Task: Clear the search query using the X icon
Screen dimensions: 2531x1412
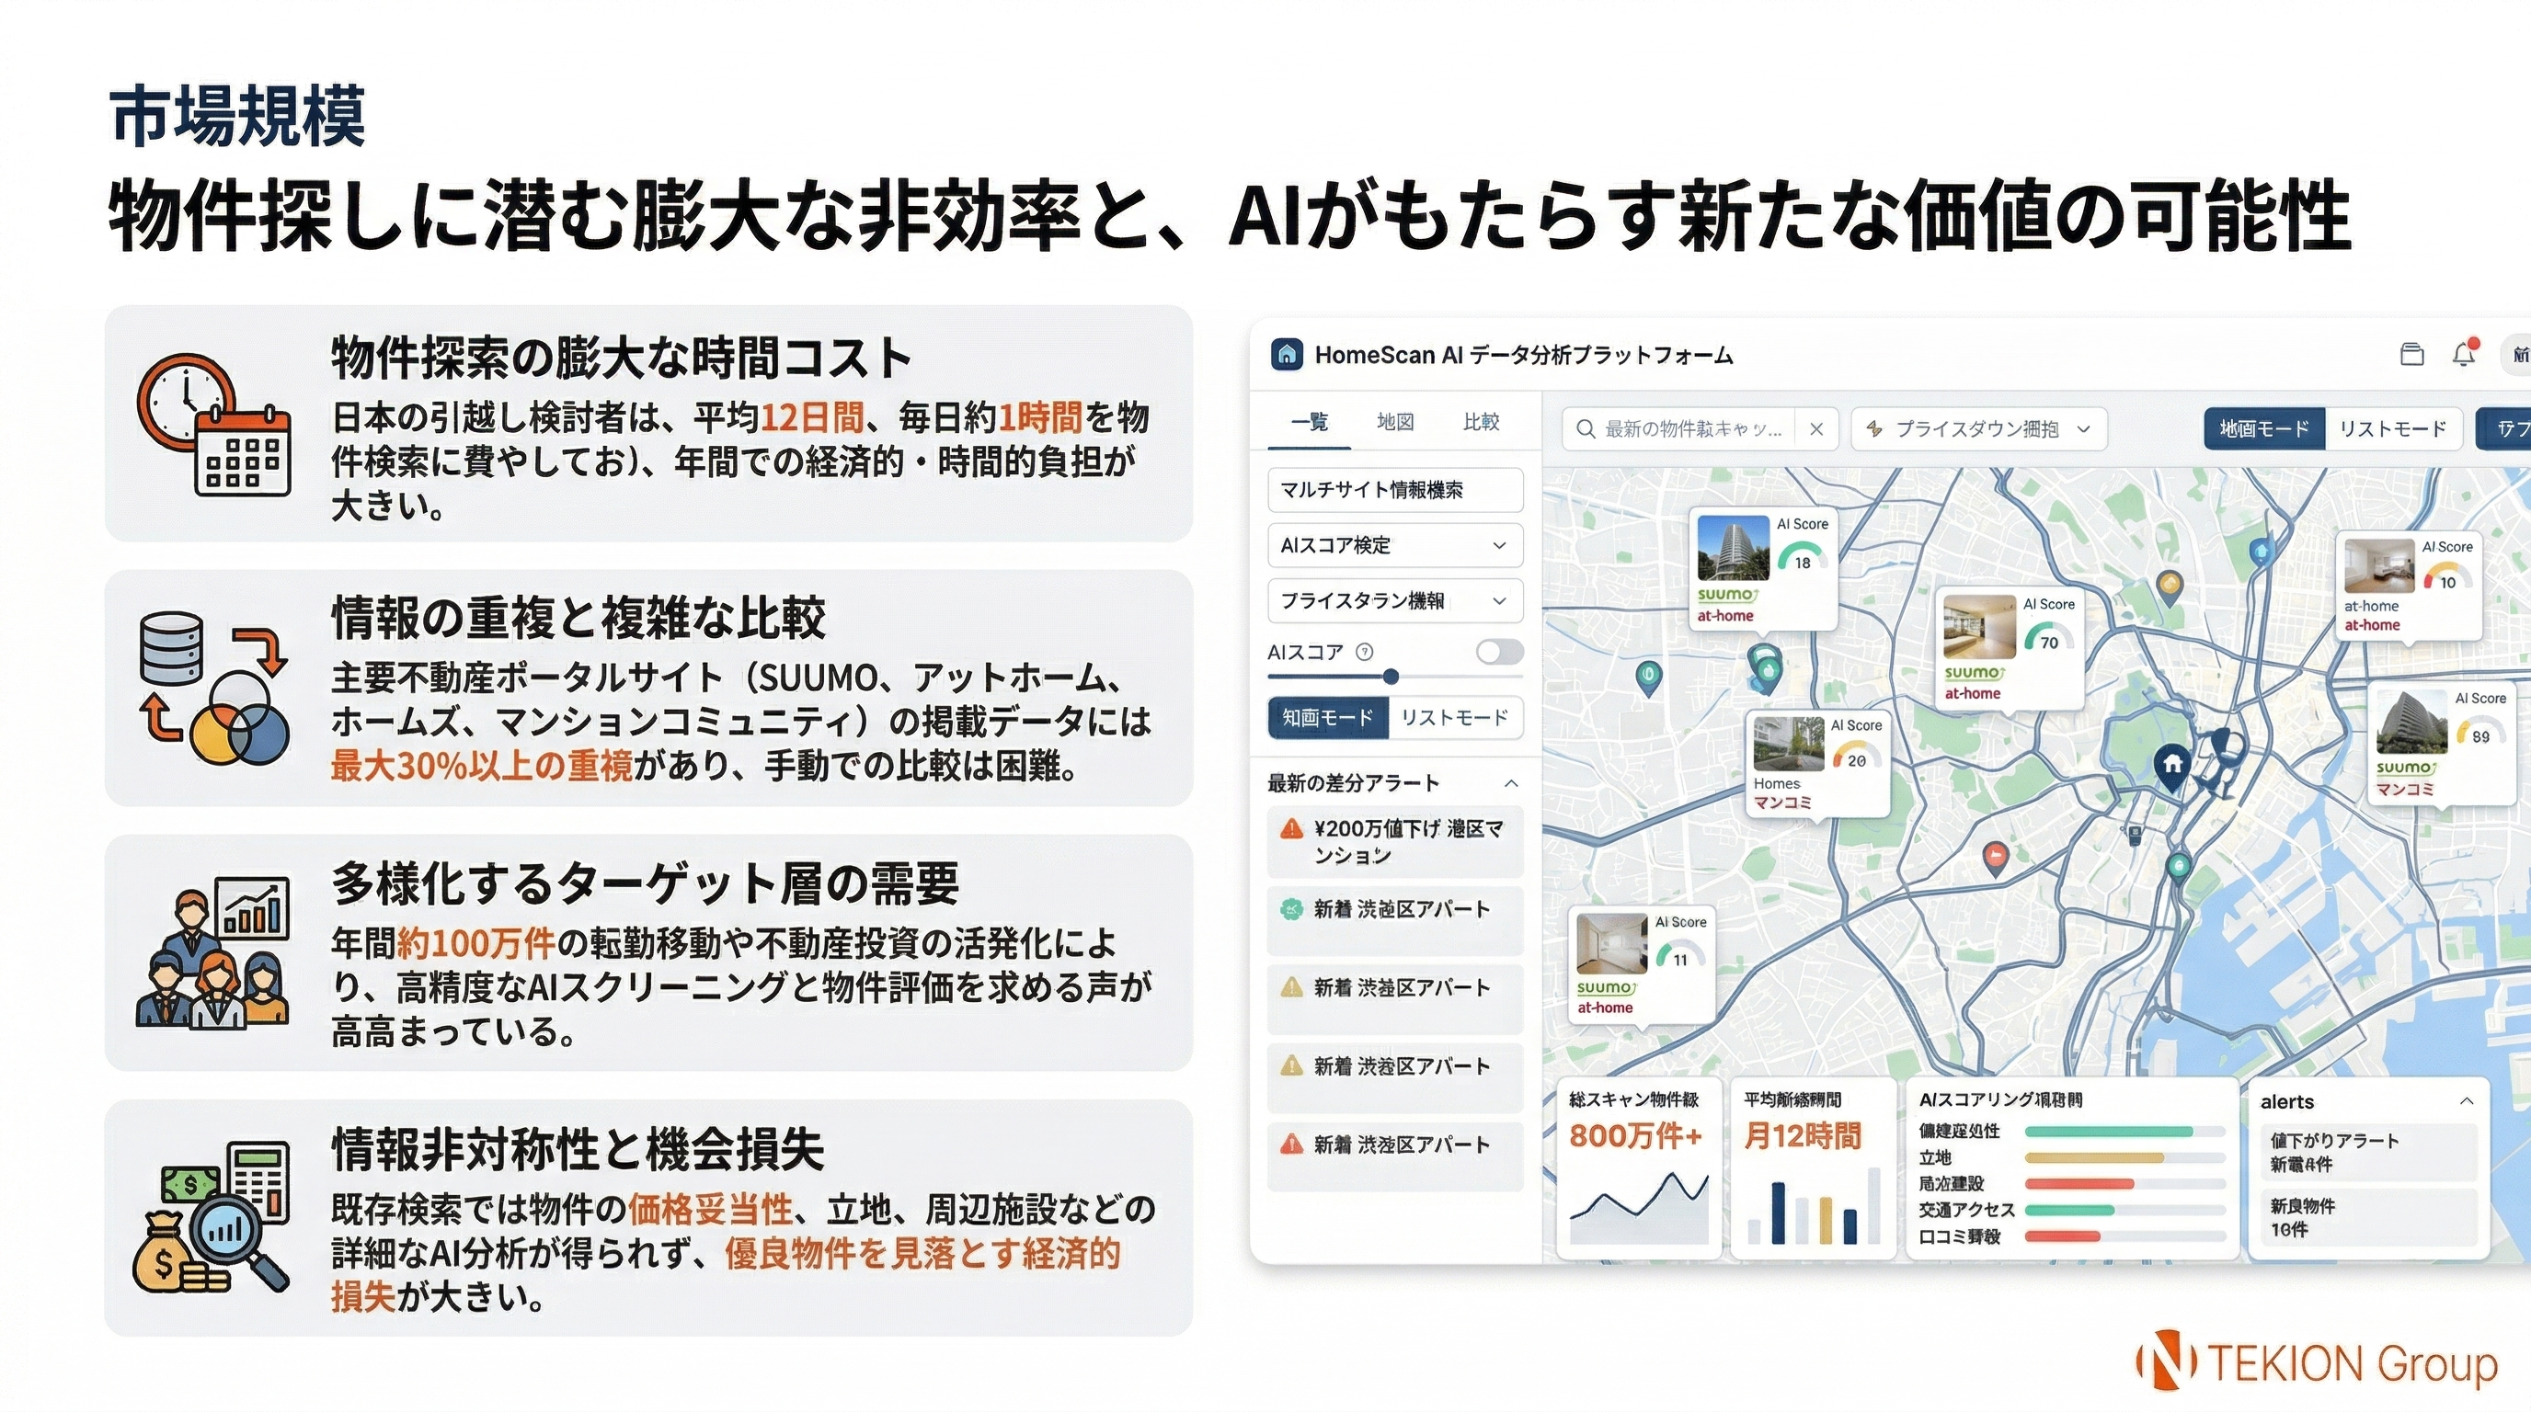Action: [x=1817, y=428]
